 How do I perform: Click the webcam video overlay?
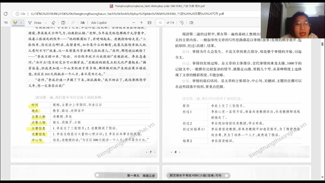point(293,20)
